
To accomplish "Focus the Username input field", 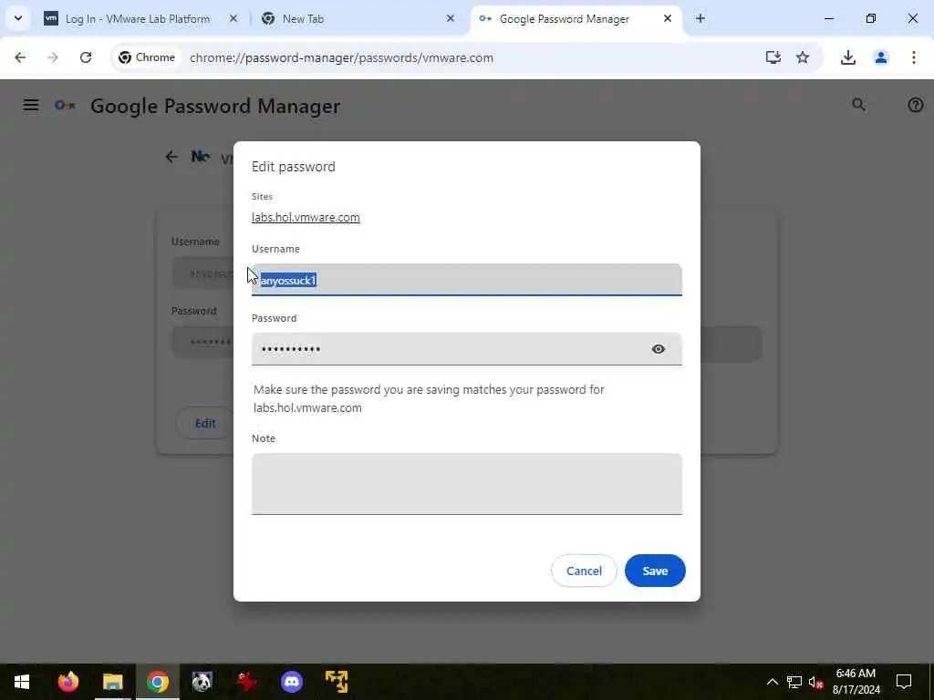I will click(x=466, y=280).
